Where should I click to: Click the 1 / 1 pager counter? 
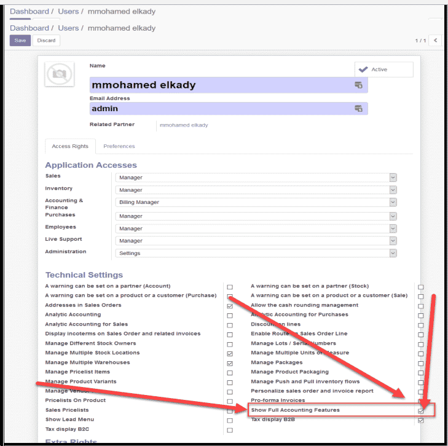tap(420, 41)
